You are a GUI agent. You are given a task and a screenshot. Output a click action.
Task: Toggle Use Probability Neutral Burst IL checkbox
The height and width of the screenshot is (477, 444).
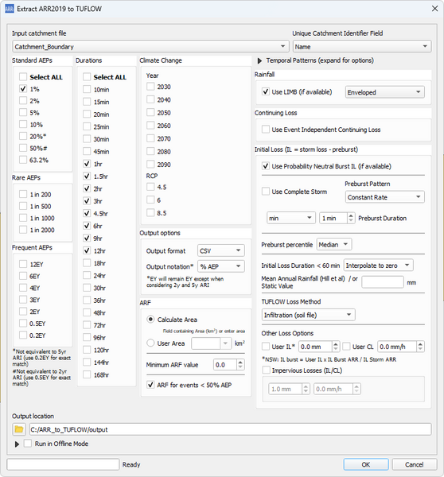click(266, 166)
